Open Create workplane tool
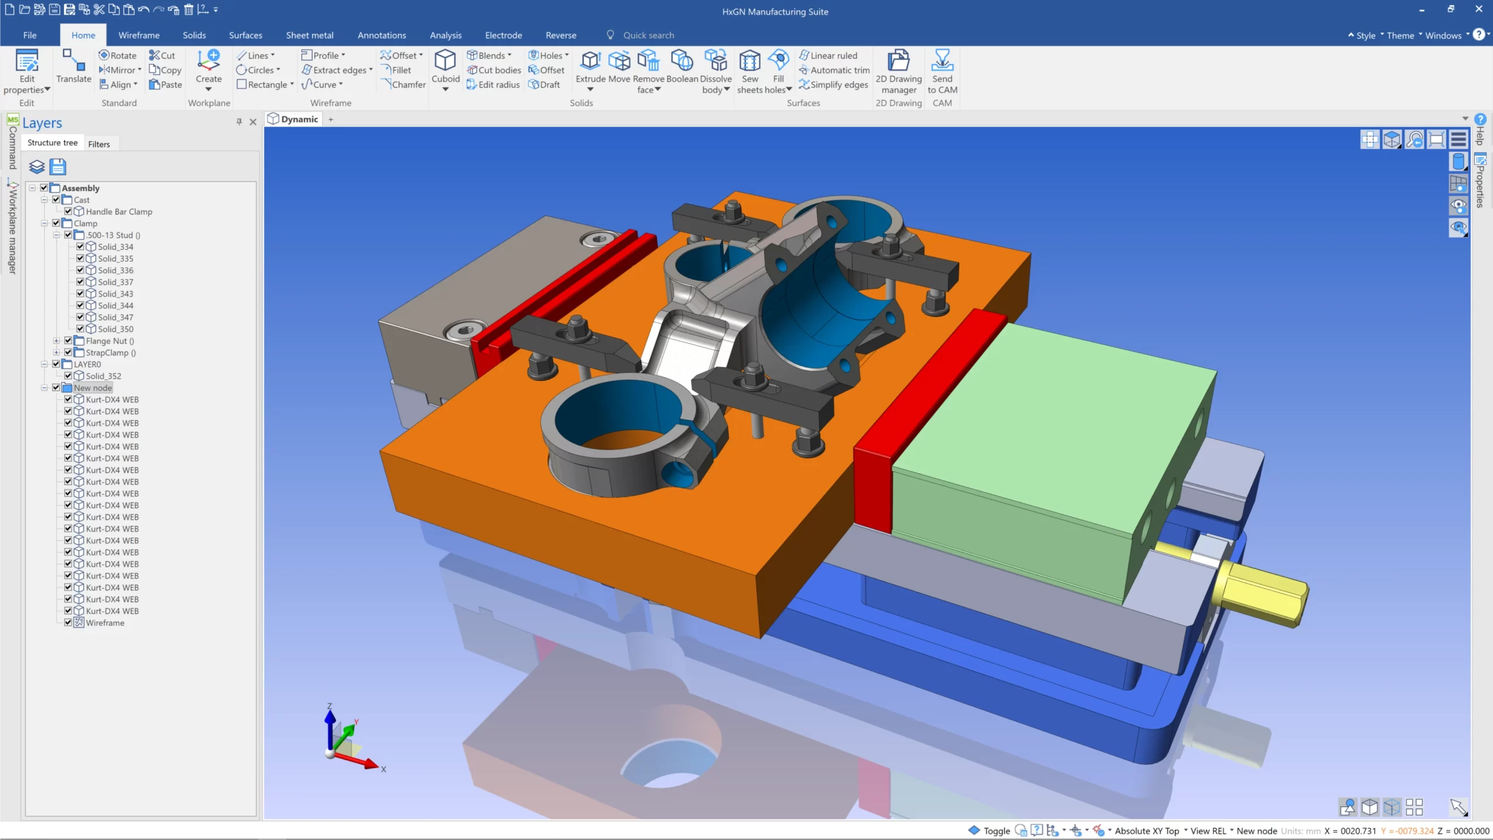 208,70
